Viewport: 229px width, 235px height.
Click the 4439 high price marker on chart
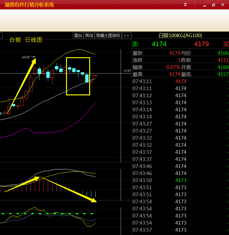pyautogui.click(x=26, y=57)
